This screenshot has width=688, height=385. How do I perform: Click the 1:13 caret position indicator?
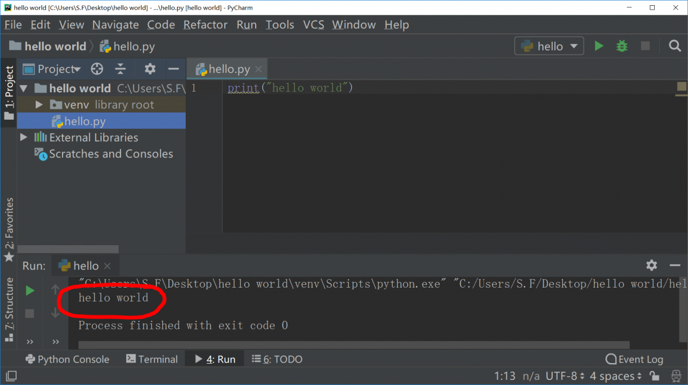pos(505,376)
